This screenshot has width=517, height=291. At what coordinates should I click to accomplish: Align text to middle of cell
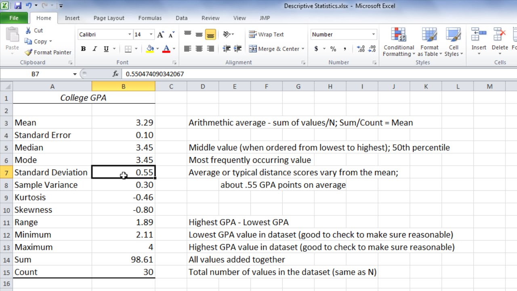(199, 34)
